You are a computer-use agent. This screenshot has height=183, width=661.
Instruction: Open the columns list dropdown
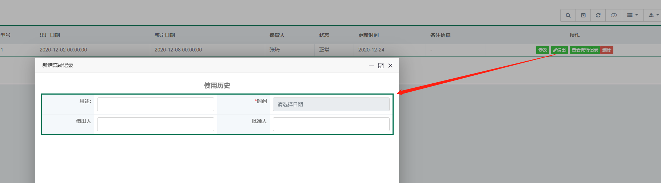pos(632,15)
